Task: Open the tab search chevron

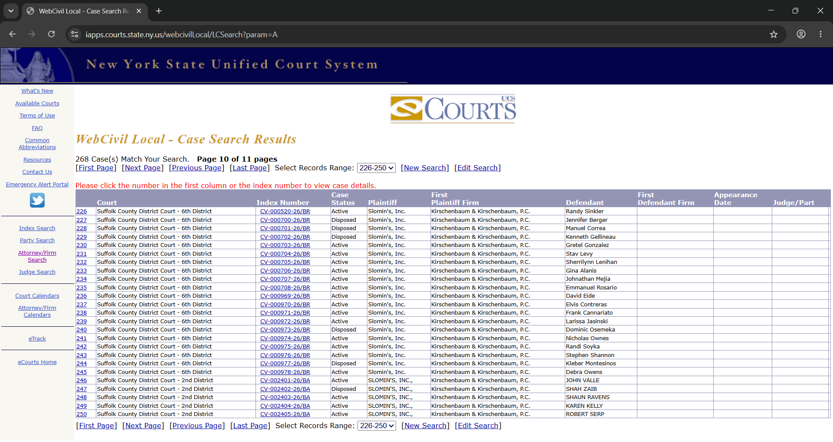Action: pyautogui.click(x=11, y=11)
